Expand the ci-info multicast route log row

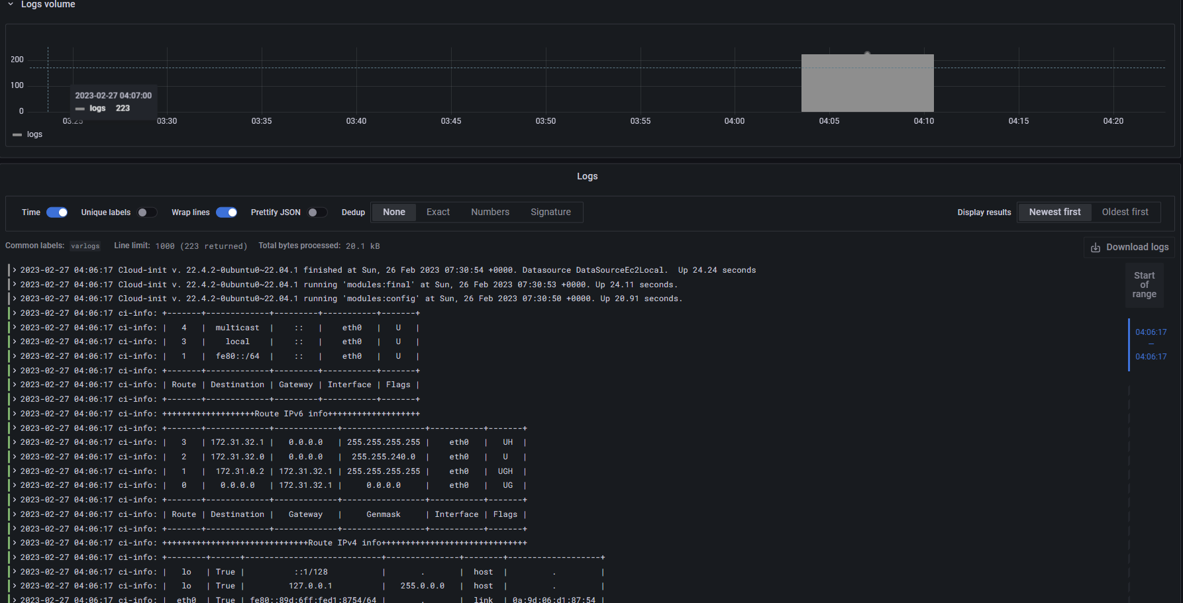pos(15,328)
